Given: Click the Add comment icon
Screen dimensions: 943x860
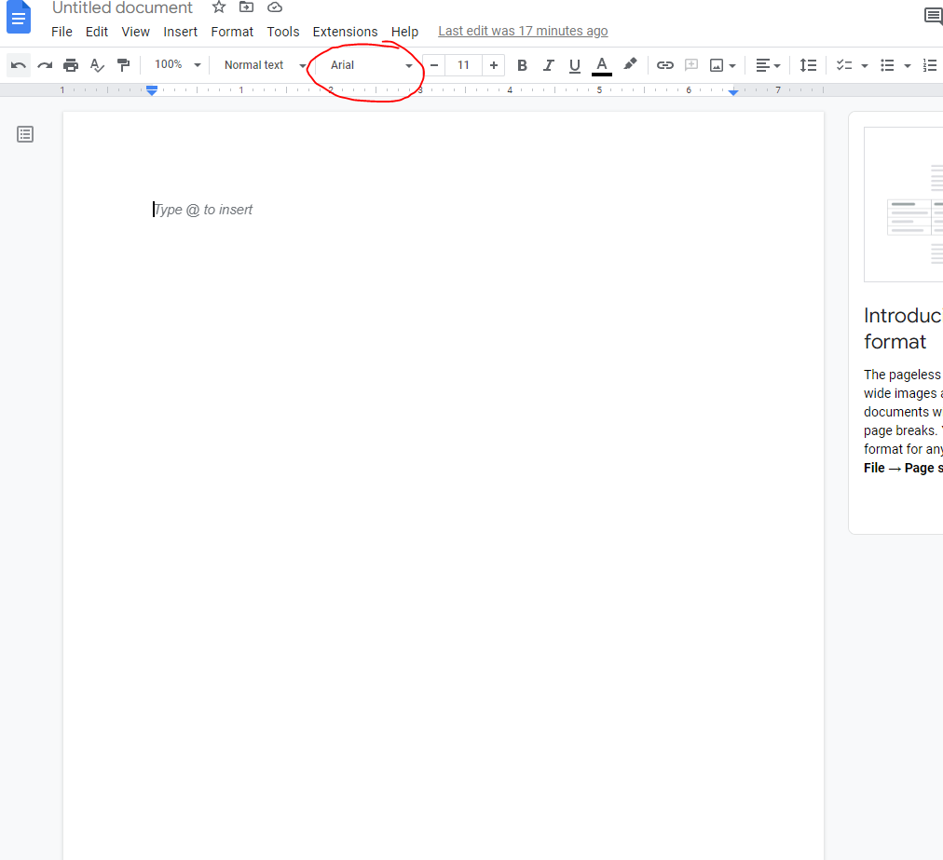Looking at the screenshot, I should (691, 65).
